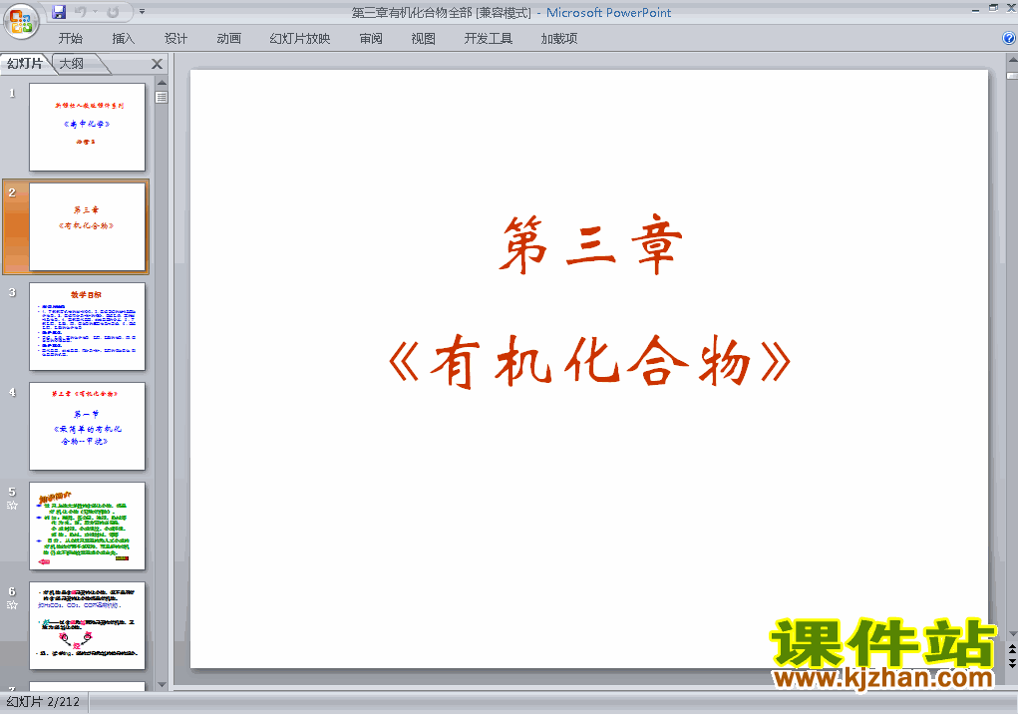
Task: Open the Office button menu
Action: (21, 21)
